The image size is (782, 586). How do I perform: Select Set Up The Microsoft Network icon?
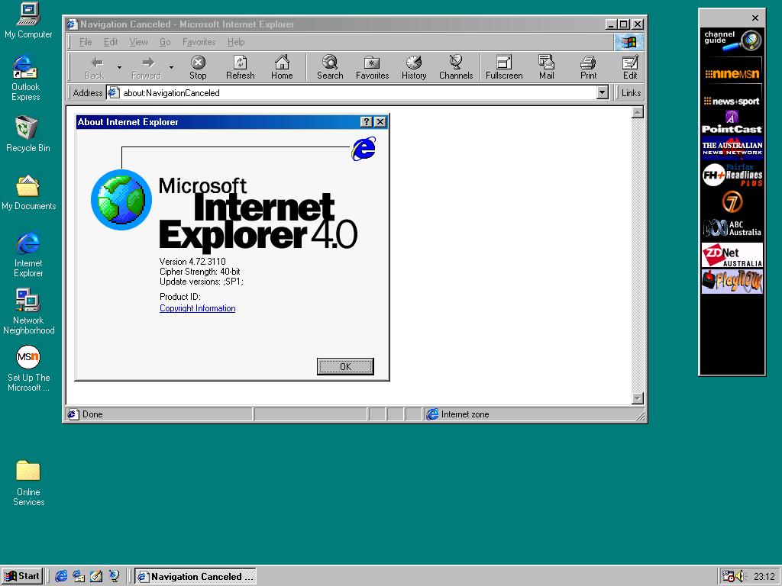point(28,369)
